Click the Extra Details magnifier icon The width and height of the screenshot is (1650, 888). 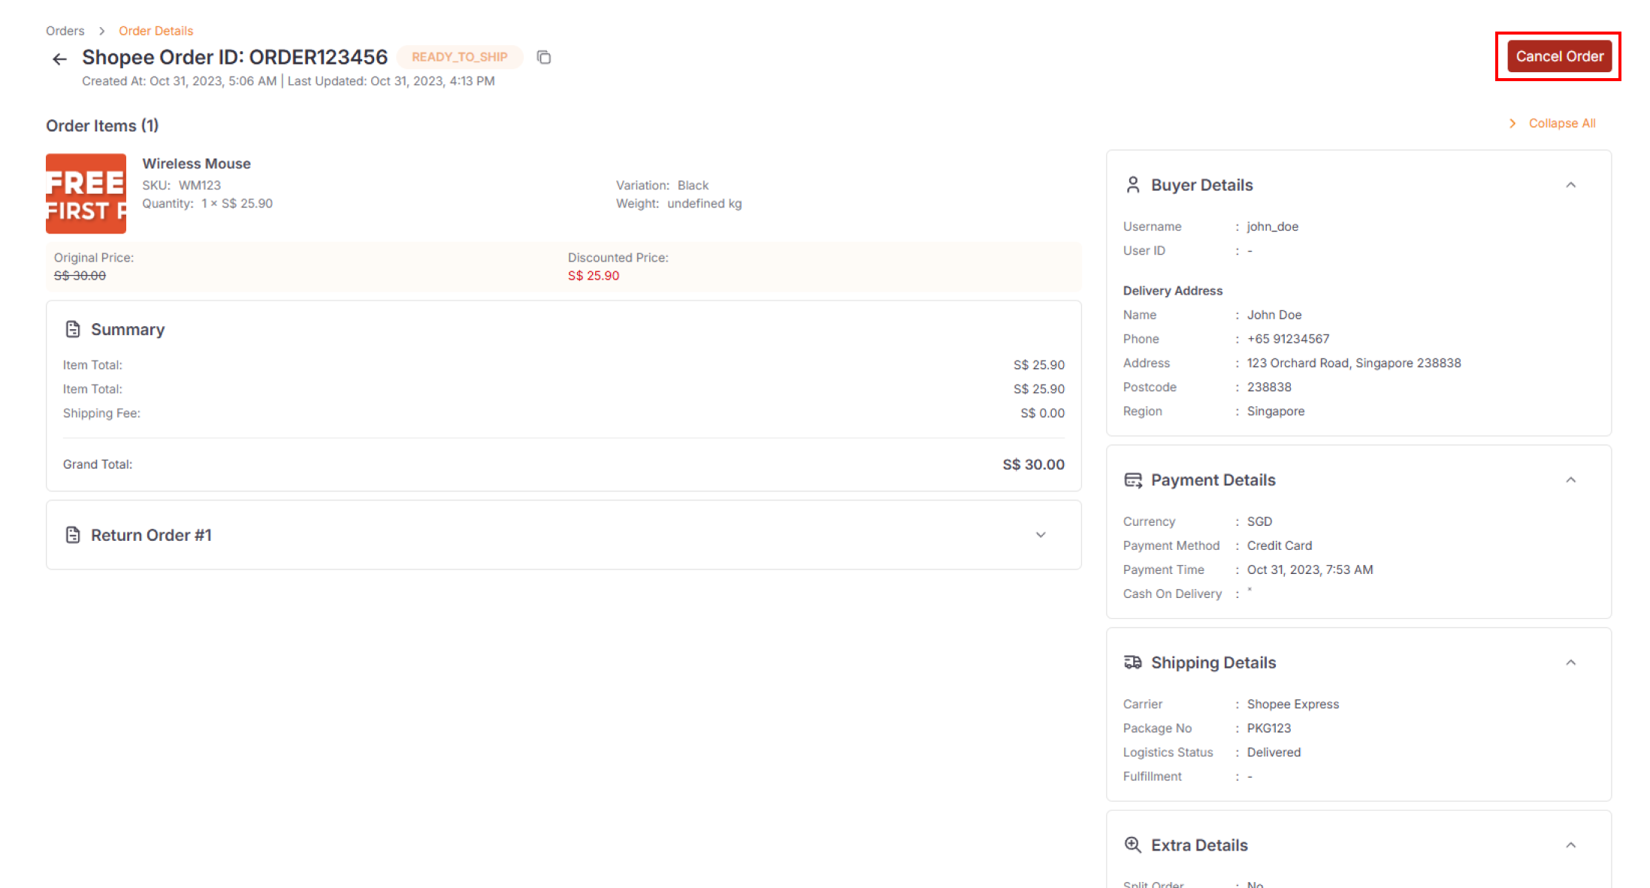[x=1132, y=844]
